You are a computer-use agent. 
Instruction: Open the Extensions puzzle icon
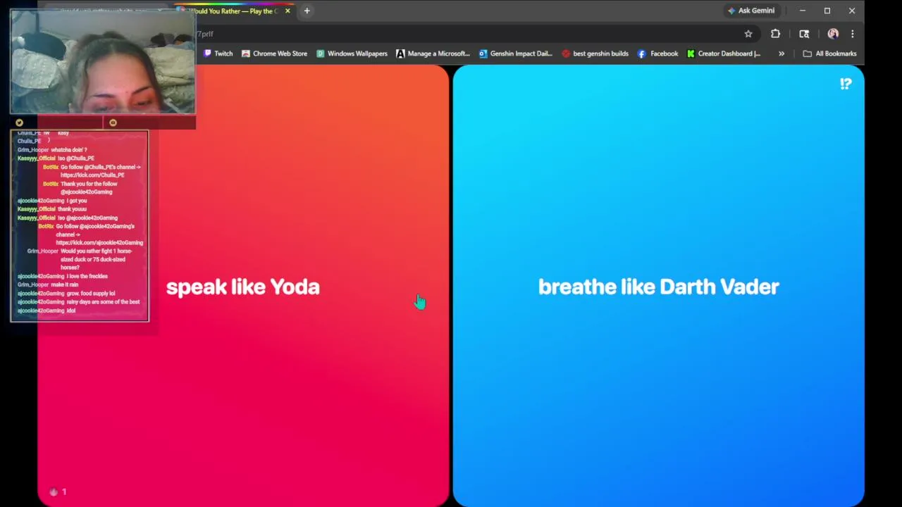775,34
